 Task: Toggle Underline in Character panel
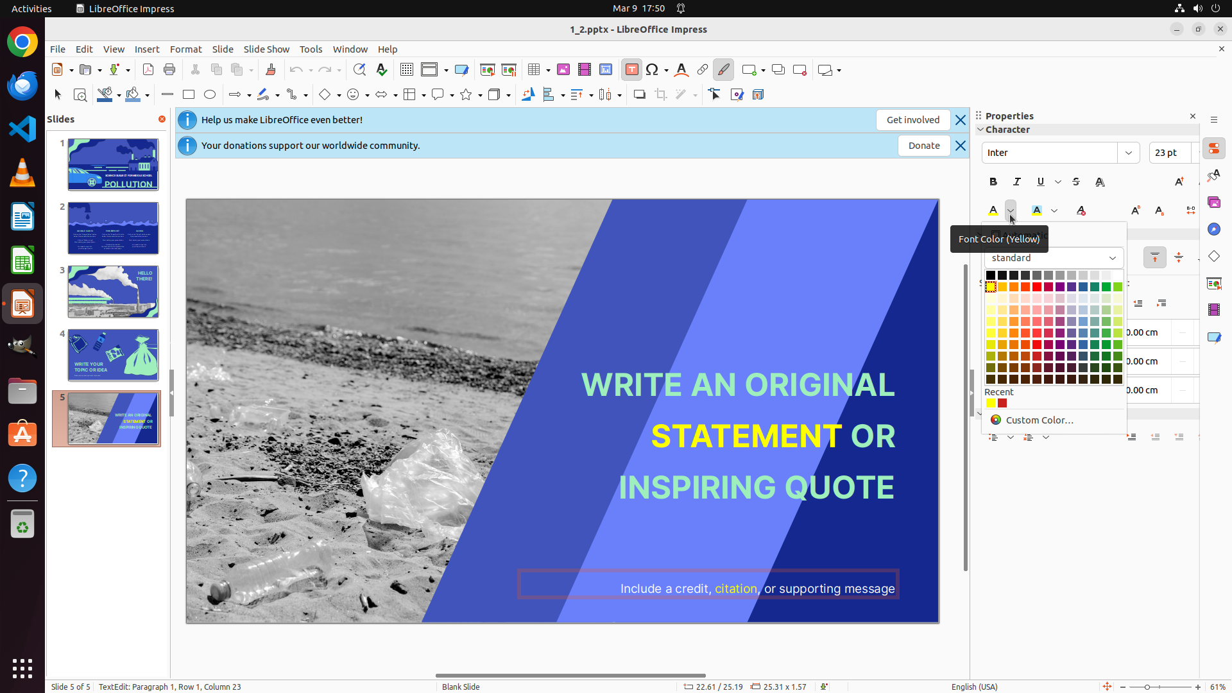click(1040, 182)
